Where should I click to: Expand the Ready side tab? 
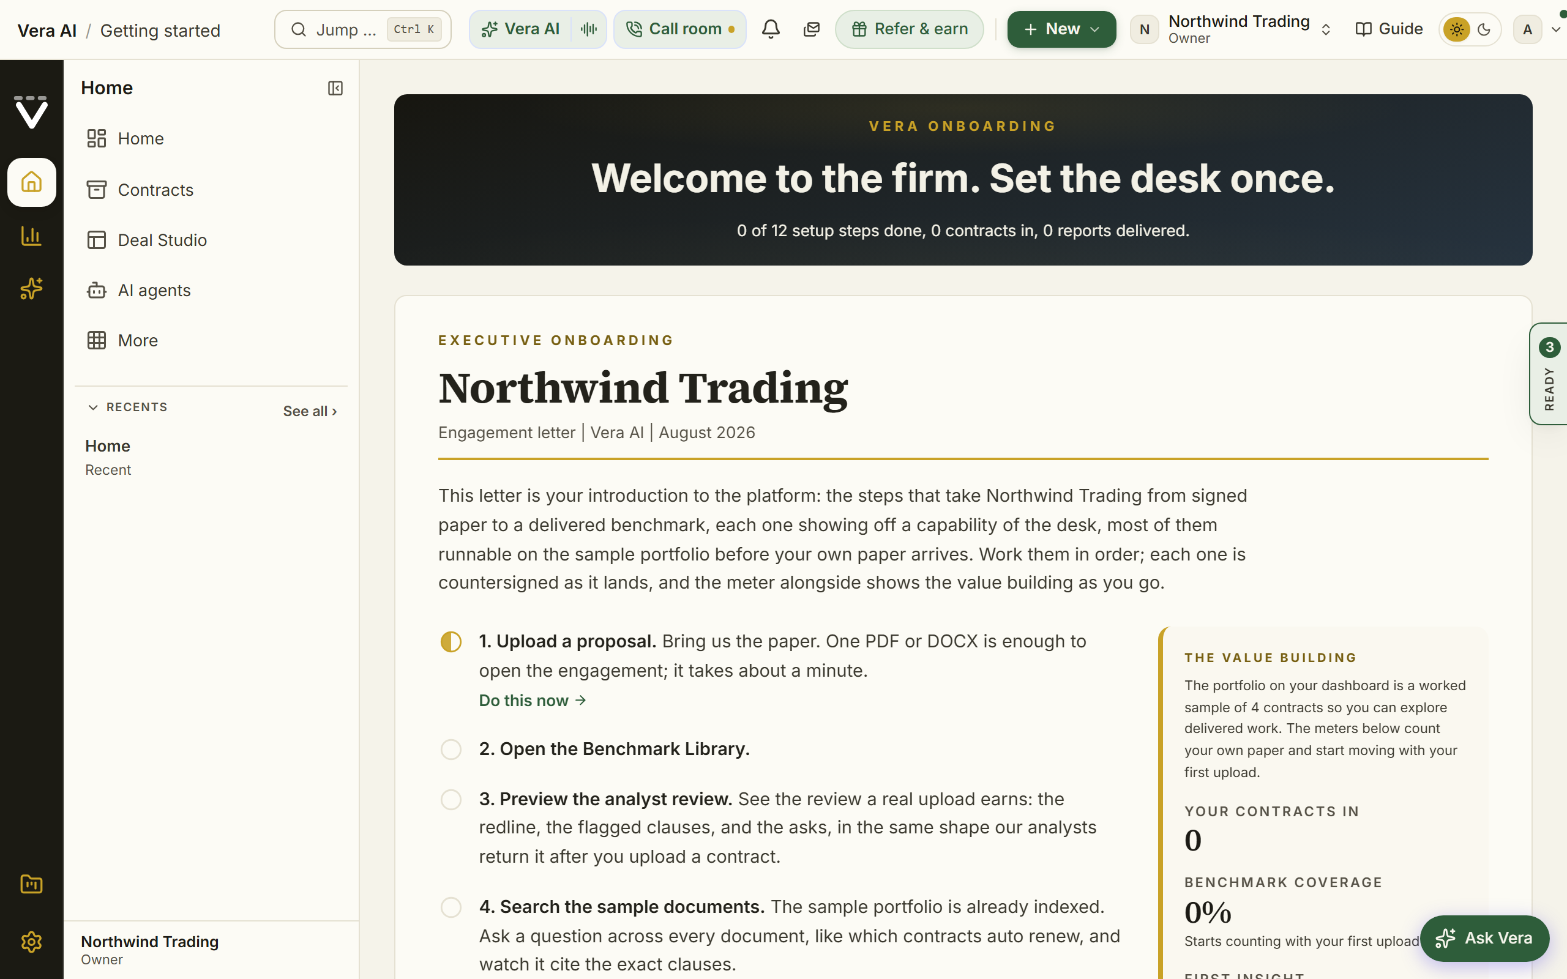(x=1549, y=374)
